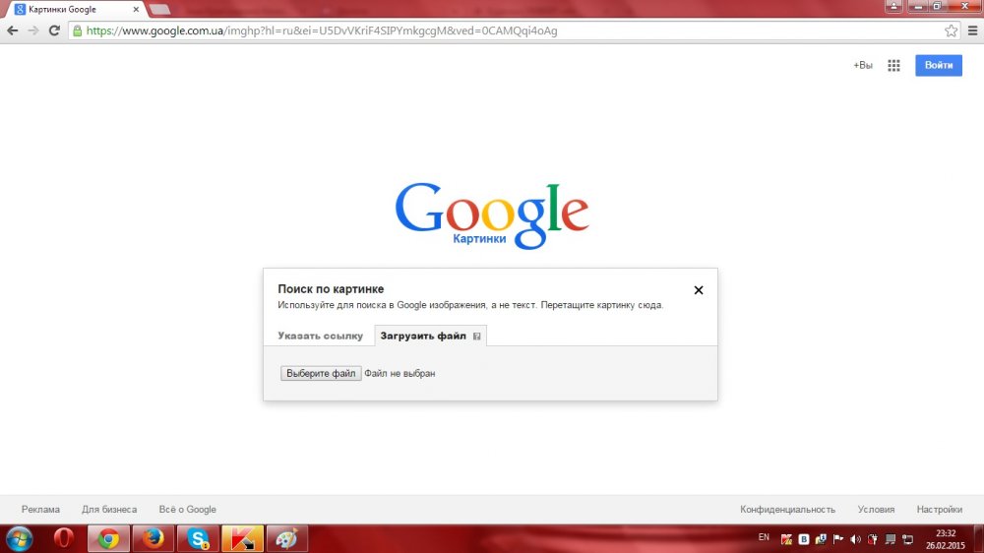The width and height of the screenshot is (984, 553).
Task: Open the 'Конфиденциальность' footer link
Action: coord(787,510)
